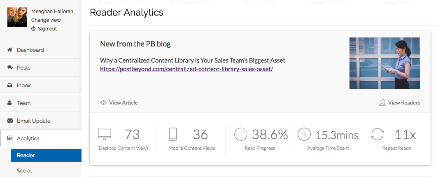Click the blog article thumbnail image
The width and height of the screenshot is (438, 177).
384,63
